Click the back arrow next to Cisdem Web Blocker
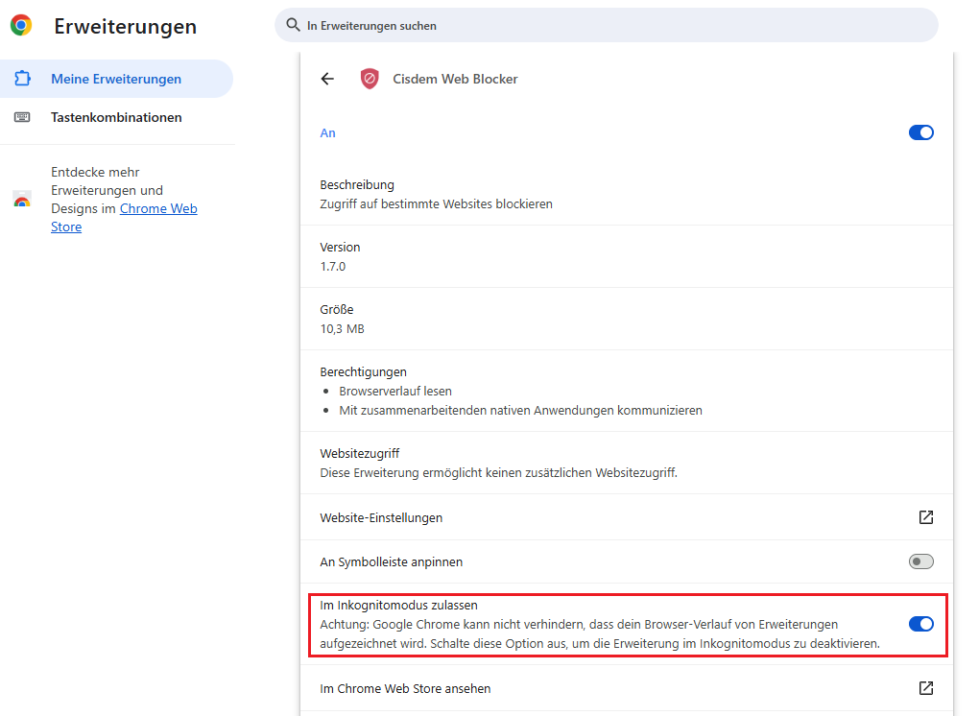The width and height of the screenshot is (979, 716). tap(327, 79)
